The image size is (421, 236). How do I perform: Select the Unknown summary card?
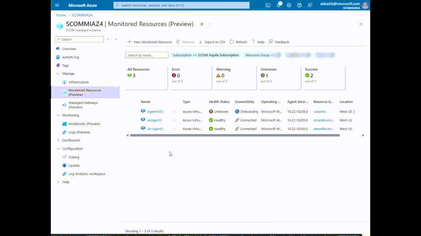[280, 78]
